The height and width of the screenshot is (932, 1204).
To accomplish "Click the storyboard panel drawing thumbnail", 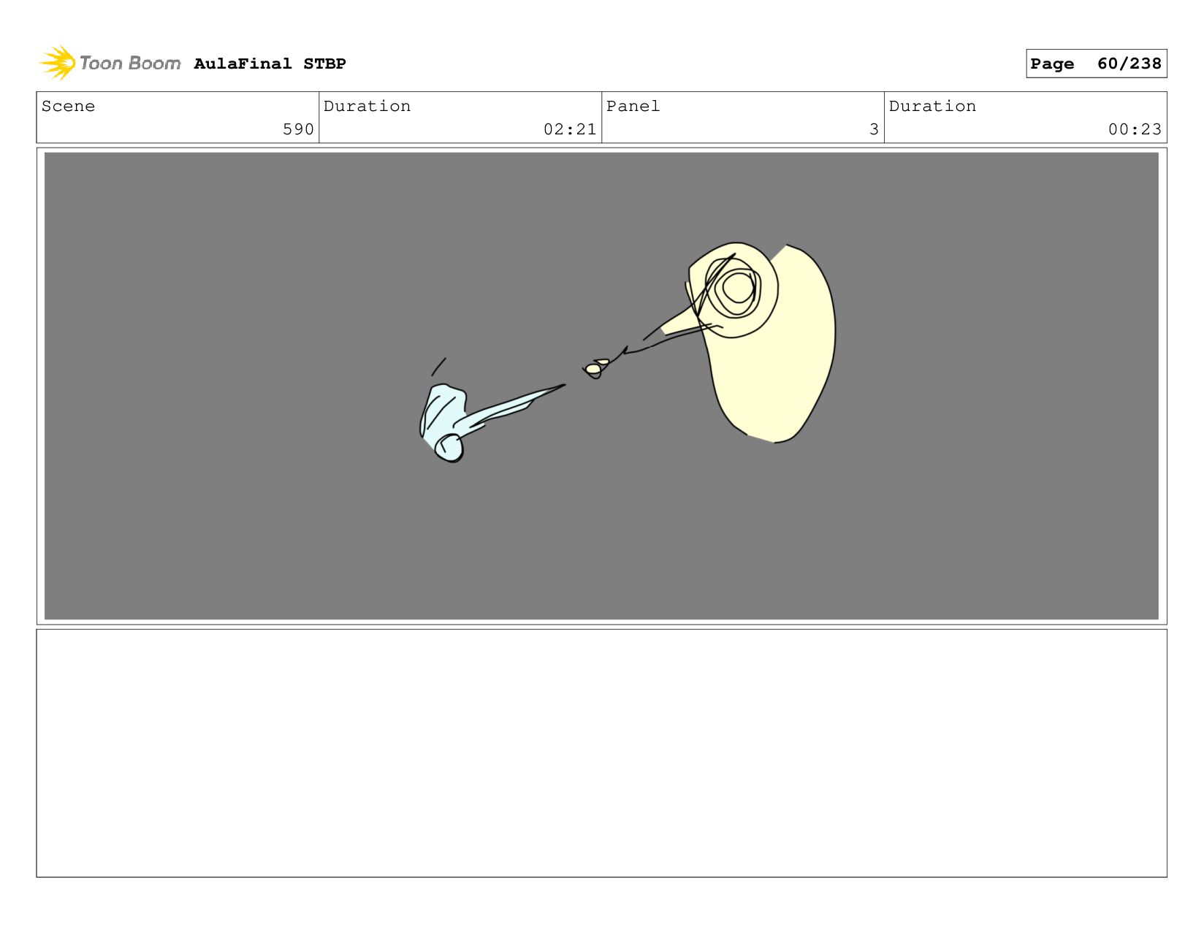I will pos(601,386).
